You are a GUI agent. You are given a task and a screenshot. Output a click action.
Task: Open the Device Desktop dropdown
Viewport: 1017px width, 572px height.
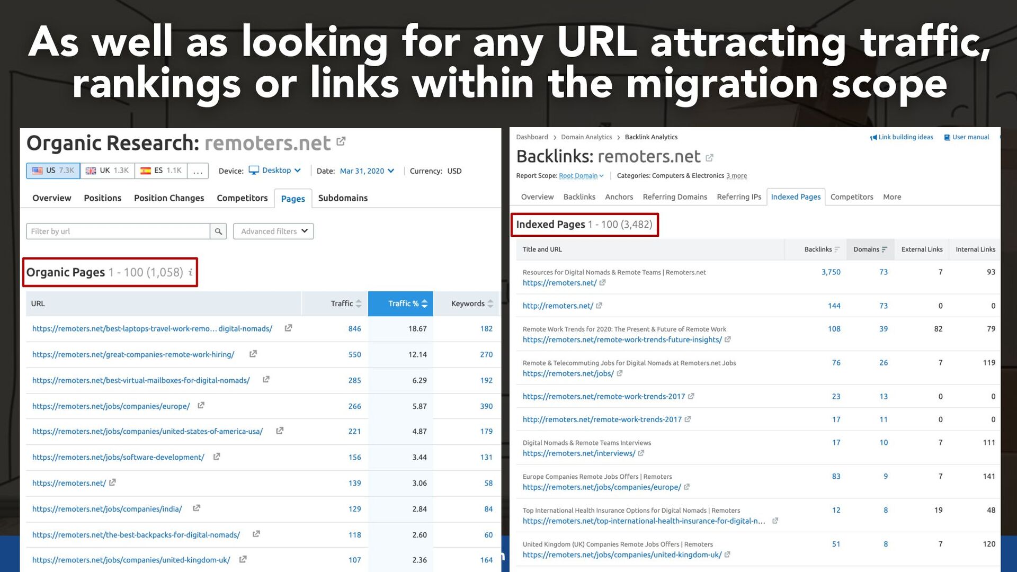(275, 171)
